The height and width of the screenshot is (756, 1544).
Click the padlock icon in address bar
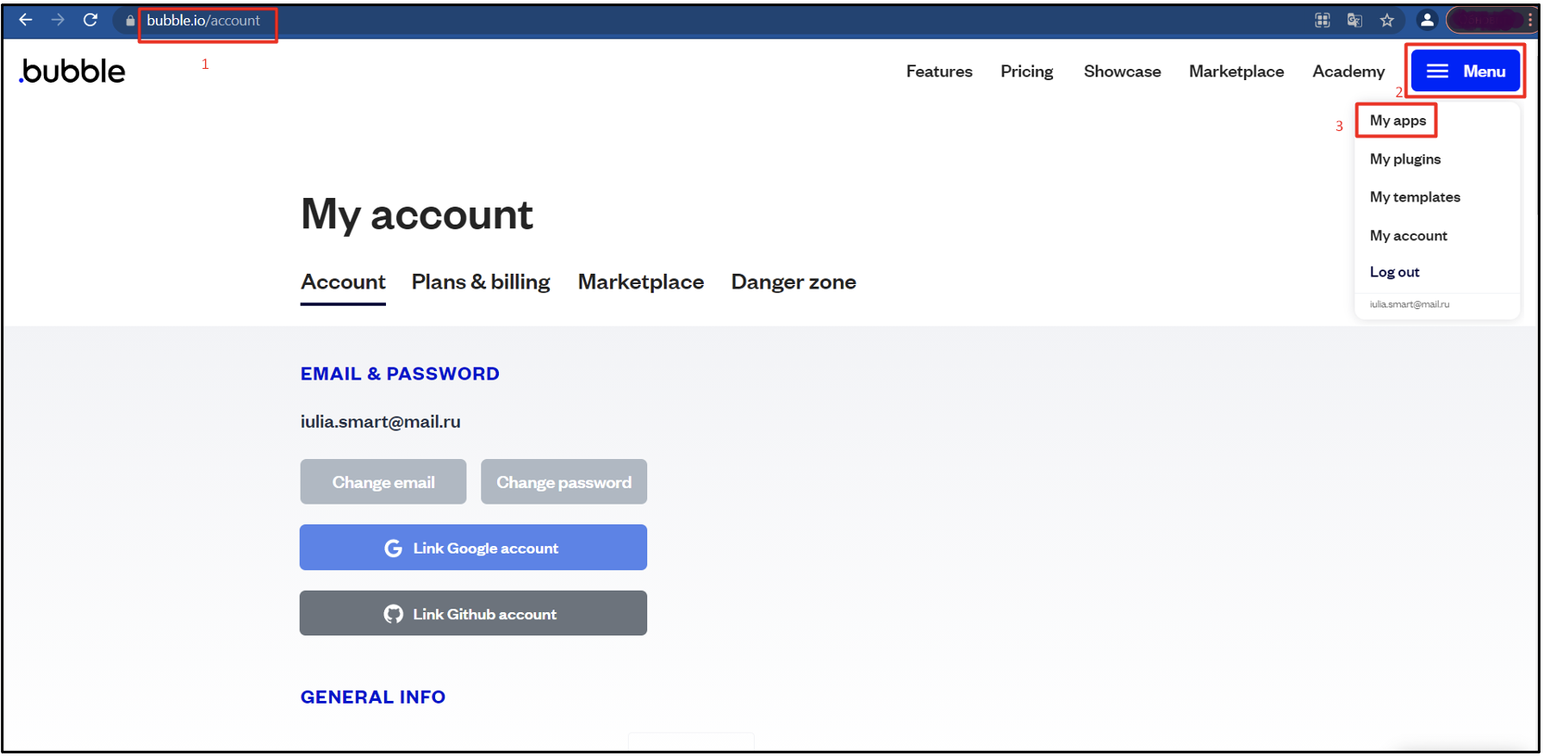130,21
